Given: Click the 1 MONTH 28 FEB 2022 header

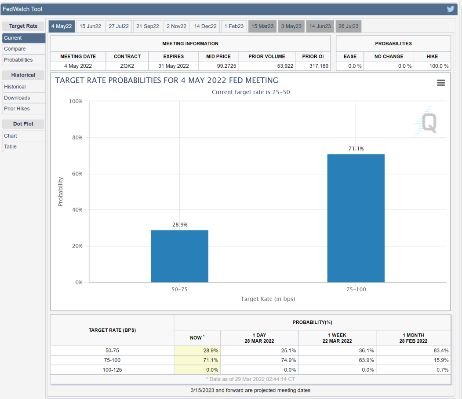Looking at the screenshot, I should click(413, 338).
